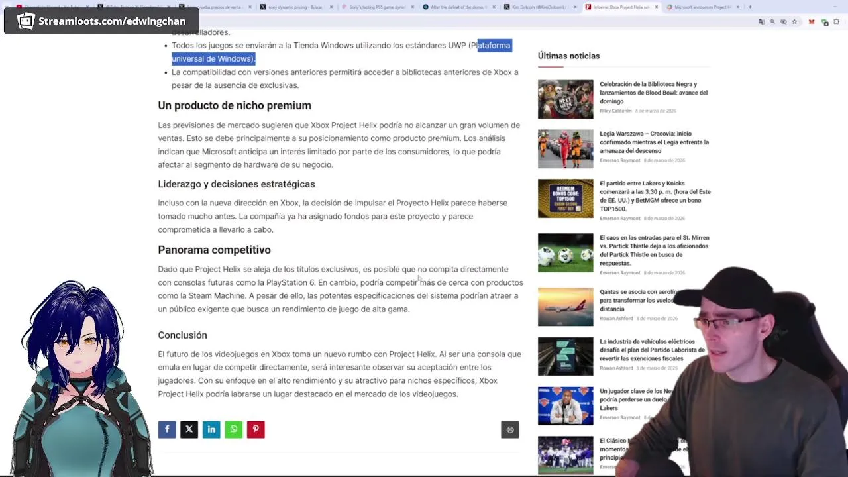Screen dimensions: 848x477
Task: Click the crossed-eye tracking protection icon
Action: [783, 21]
